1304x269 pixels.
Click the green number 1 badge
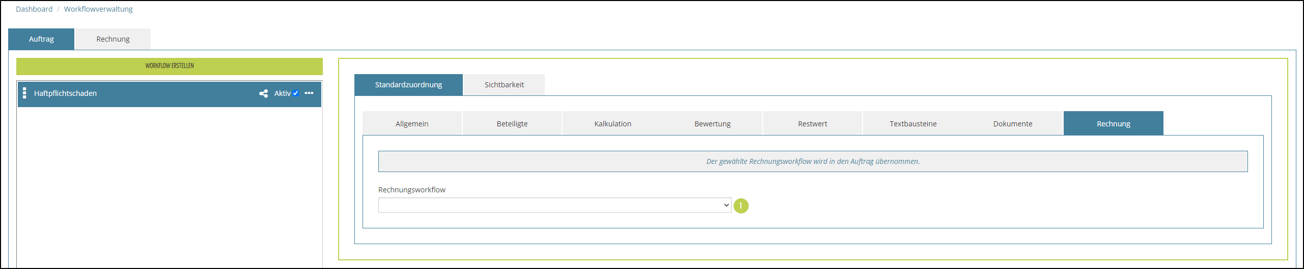(x=741, y=206)
